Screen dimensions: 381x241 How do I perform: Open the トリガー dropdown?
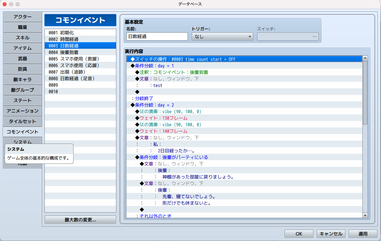[x=222, y=37]
